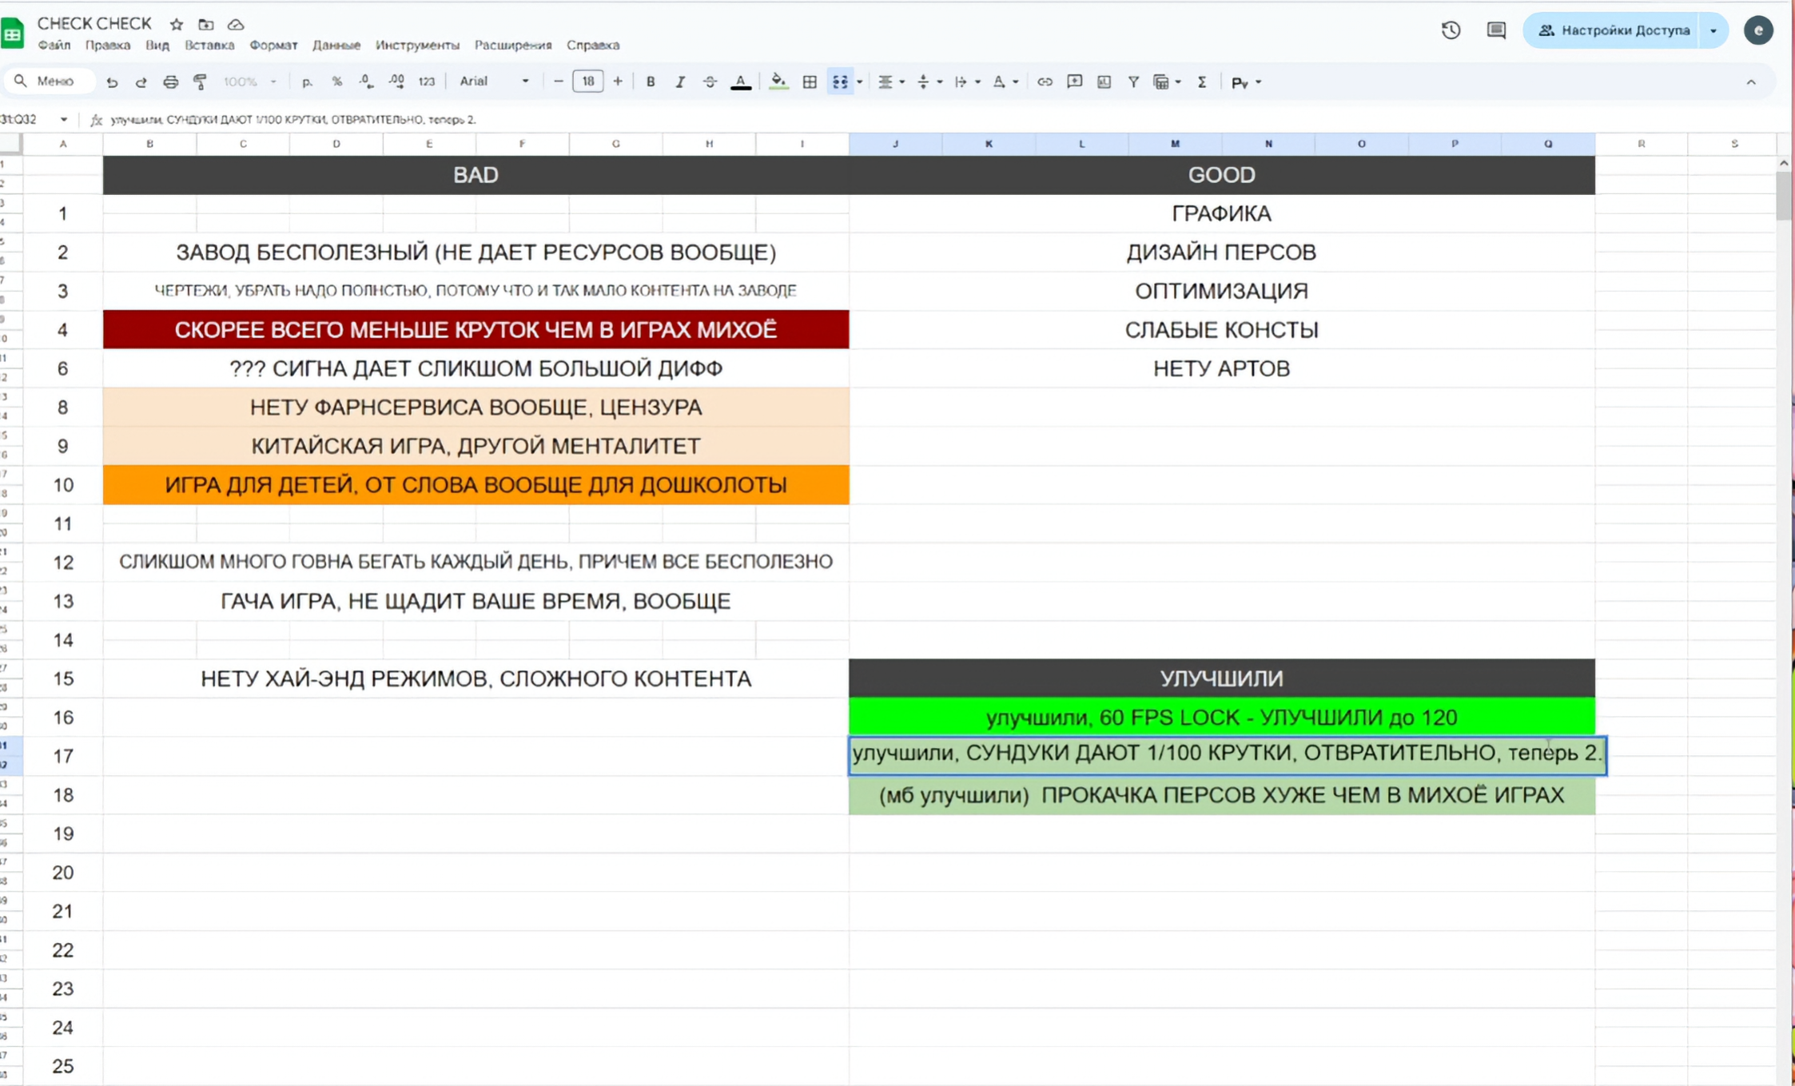Click the Настройки Доступа share button
The height and width of the screenshot is (1086, 1795).
pos(1614,30)
